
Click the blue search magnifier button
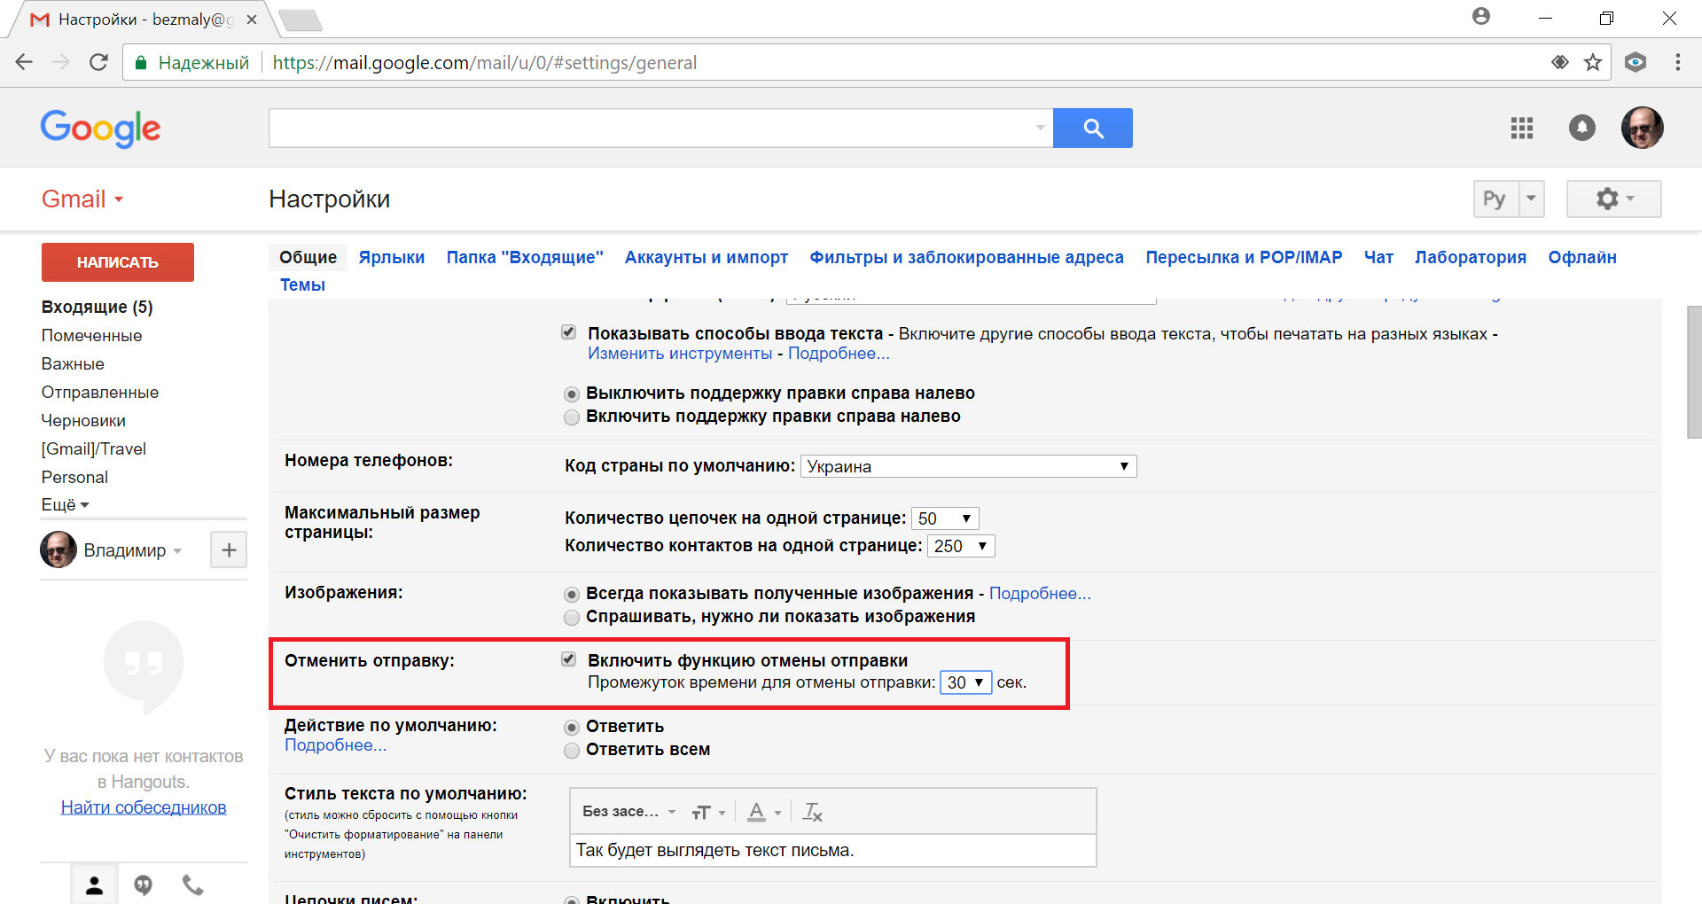point(1093,129)
